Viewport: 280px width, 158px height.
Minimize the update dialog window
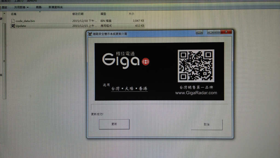pyautogui.click(x=211, y=32)
